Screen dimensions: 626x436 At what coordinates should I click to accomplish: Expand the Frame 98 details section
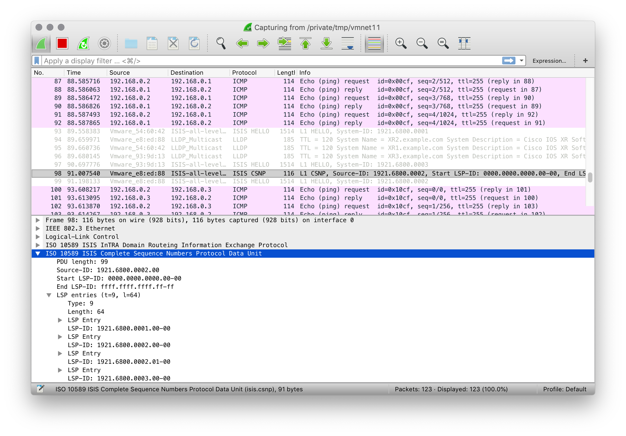[x=38, y=220]
